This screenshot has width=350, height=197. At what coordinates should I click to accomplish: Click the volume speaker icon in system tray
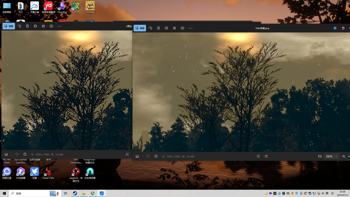click(323, 193)
